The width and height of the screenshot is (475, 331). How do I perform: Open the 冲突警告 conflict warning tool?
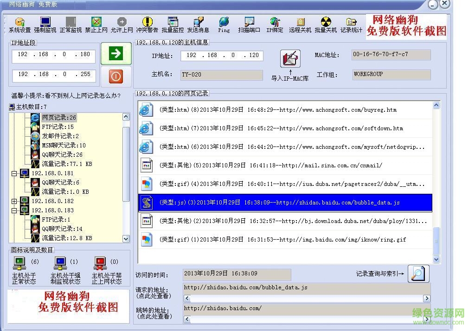point(147,25)
